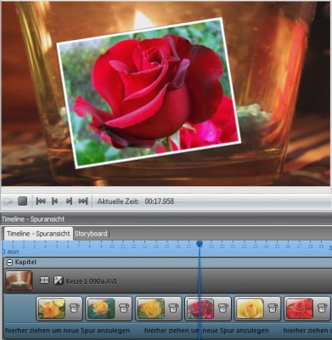Select the last red rose thumbnail in the track
This screenshot has width=332, height=340.
tap(300, 309)
